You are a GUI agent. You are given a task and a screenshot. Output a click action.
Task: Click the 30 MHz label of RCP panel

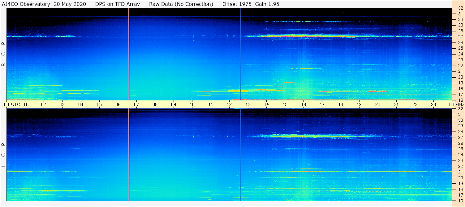pos(460,19)
